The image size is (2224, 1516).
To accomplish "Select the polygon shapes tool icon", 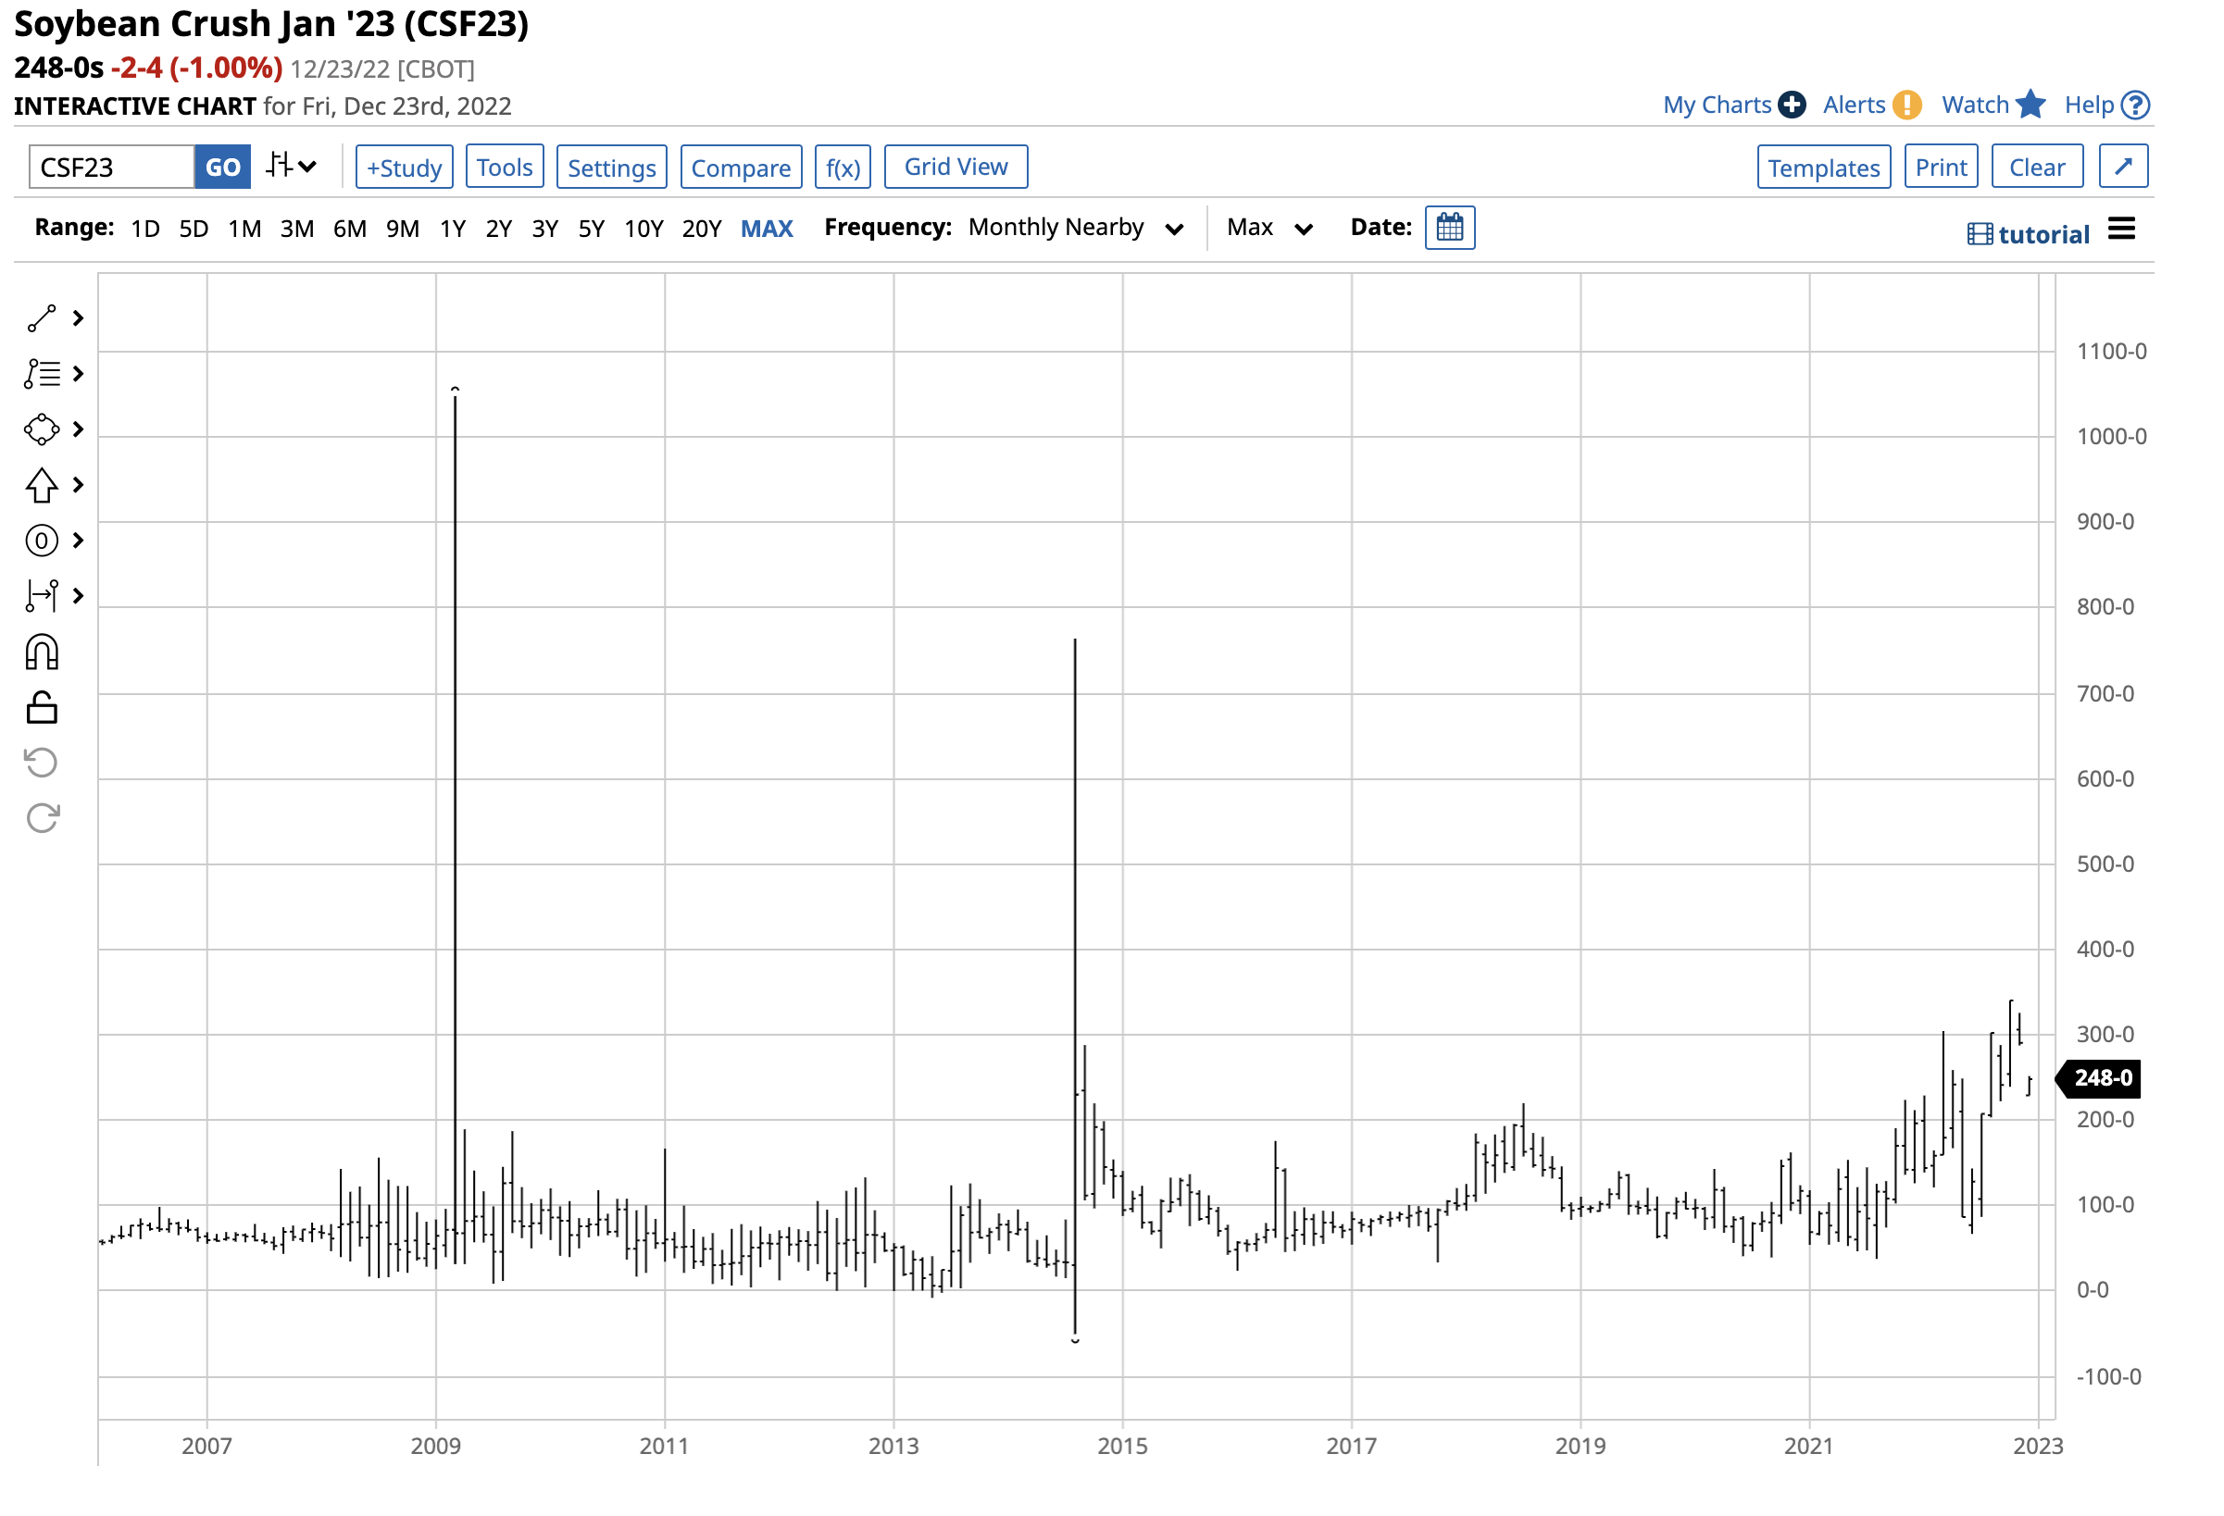I will tap(41, 429).
